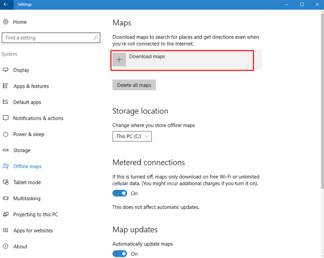
Task: Open Tablet mode via its icon
Action: pos(6,182)
